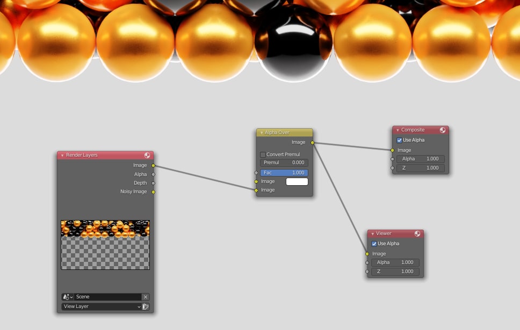Click the Fac value slider
This screenshot has width=520, height=330.
click(x=284, y=173)
